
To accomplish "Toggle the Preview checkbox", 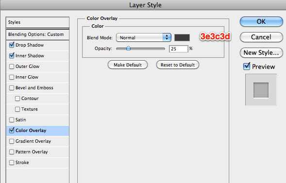I will pyautogui.click(x=247, y=67).
